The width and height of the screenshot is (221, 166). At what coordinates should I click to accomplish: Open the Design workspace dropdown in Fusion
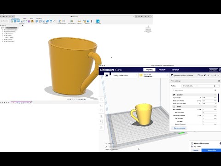pyautogui.click(x=5, y=21)
